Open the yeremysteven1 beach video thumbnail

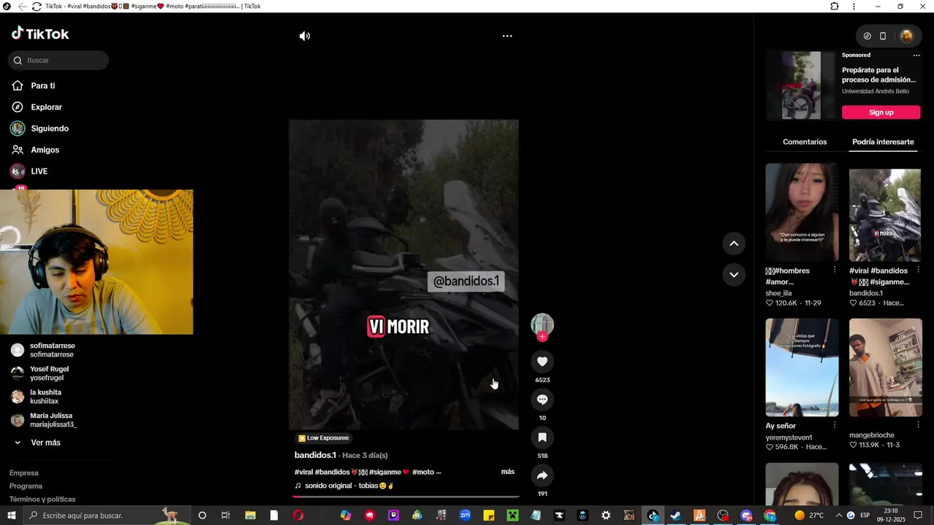[802, 367]
